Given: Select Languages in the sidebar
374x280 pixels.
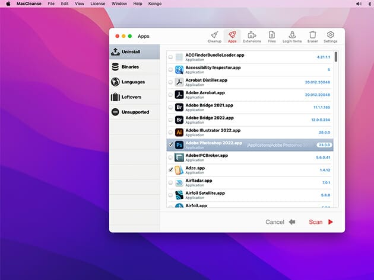Looking at the screenshot, I should pos(132,82).
